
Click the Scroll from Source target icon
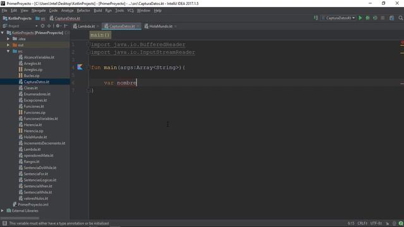[42, 26]
